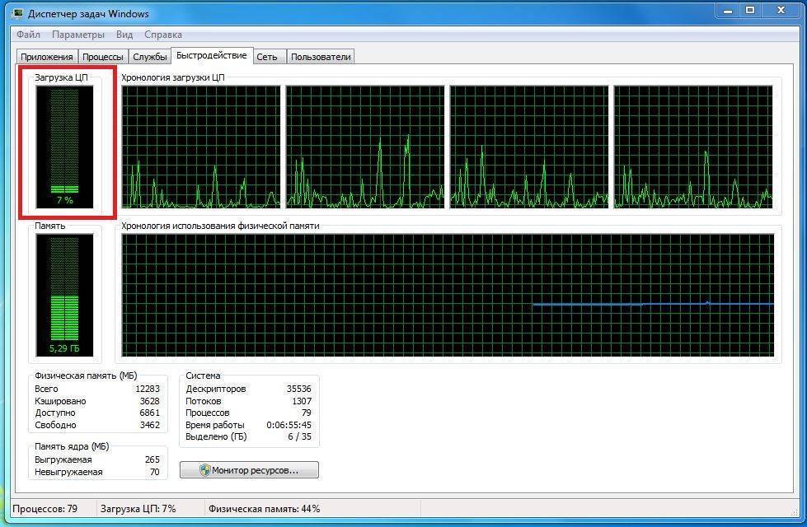Open the Файл menu
Screen dimensions: 807x527
[28, 35]
